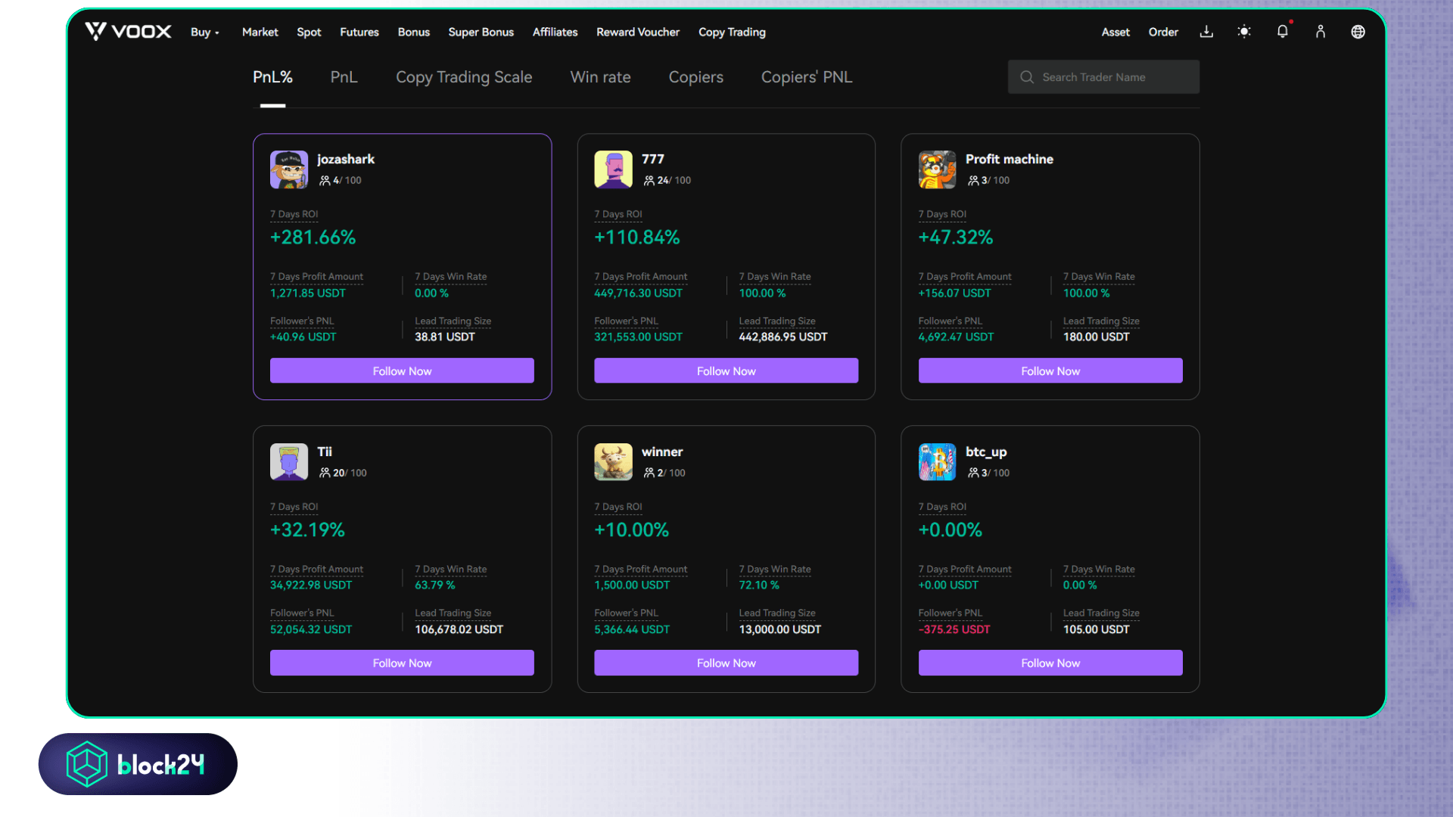
Task: Focus the Search Trader Name field
Action: (x=1103, y=77)
